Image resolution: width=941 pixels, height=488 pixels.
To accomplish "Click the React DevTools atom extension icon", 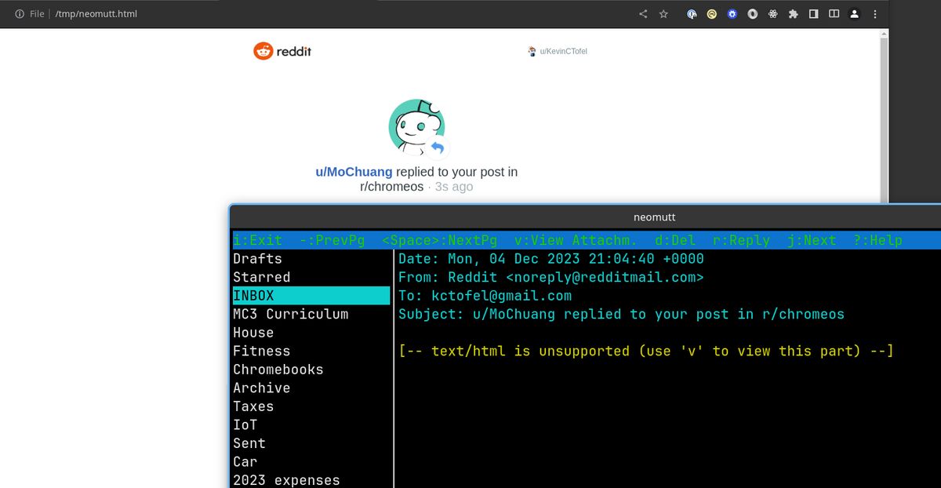I will tap(773, 14).
